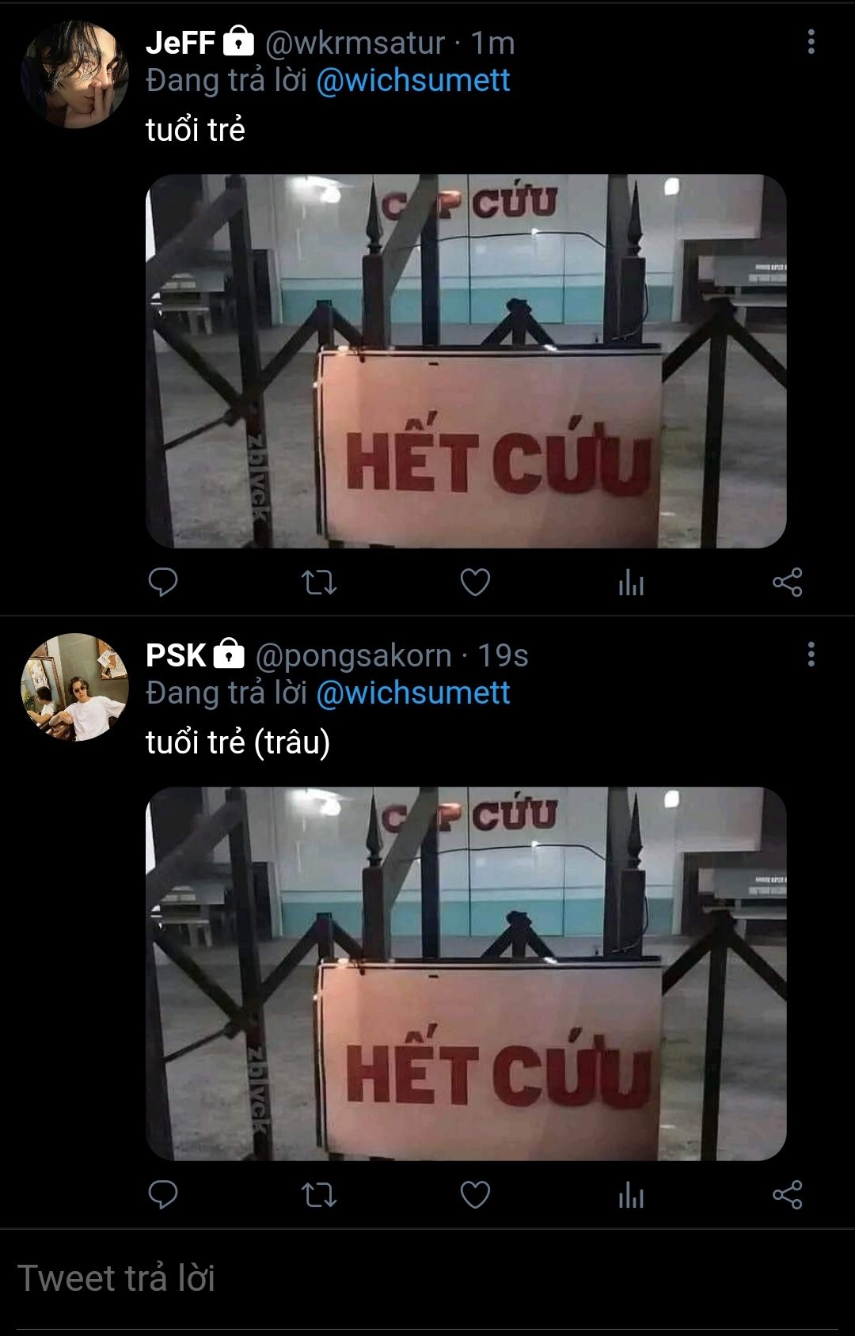Reply to PSK's tweet via comment icon

tap(163, 1195)
